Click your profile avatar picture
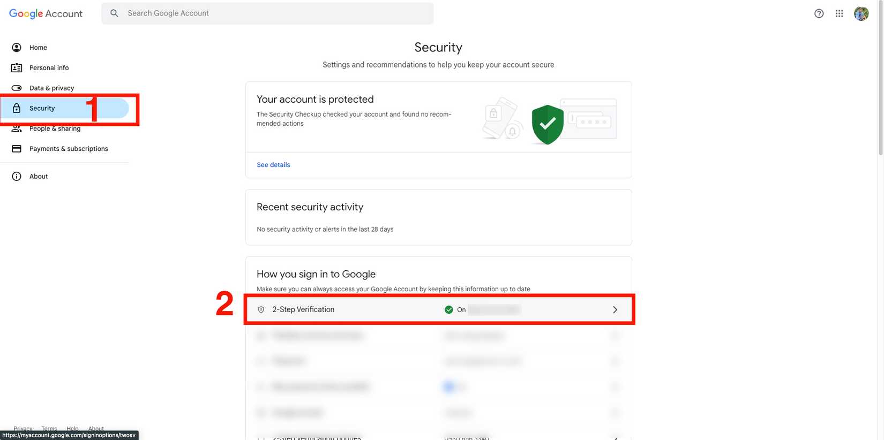The width and height of the screenshot is (884, 440). (x=861, y=13)
